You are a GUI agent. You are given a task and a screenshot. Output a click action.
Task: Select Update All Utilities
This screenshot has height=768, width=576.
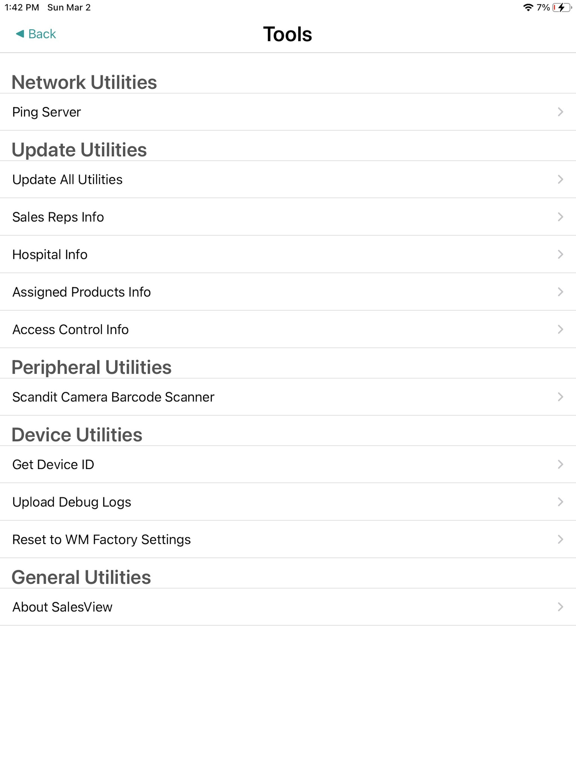pos(288,180)
